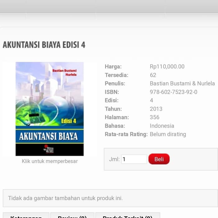Click the Halaman value 356
This screenshot has width=218, height=218.
pyautogui.click(x=154, y=117)
